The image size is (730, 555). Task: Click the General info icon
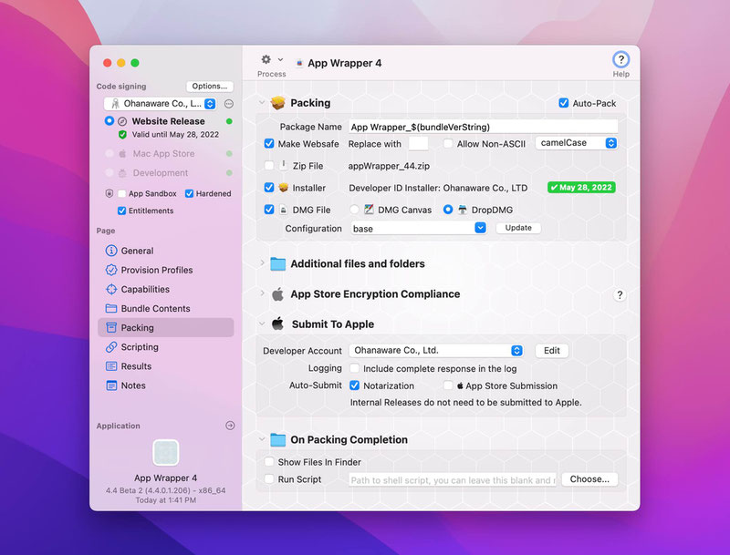coord(111,251)
